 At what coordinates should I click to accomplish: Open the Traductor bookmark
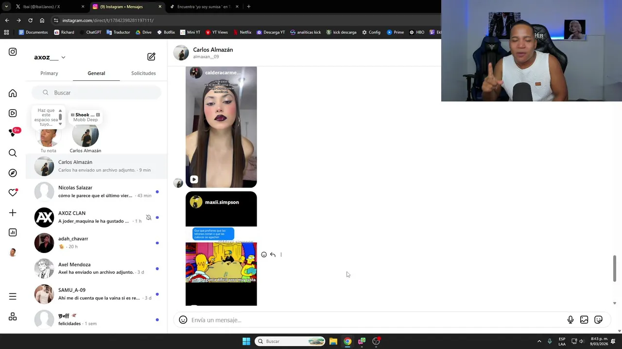pos(118,32)
